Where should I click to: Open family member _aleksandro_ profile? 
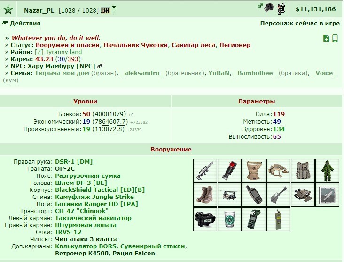pyautogui.click(x=142, y=73)
